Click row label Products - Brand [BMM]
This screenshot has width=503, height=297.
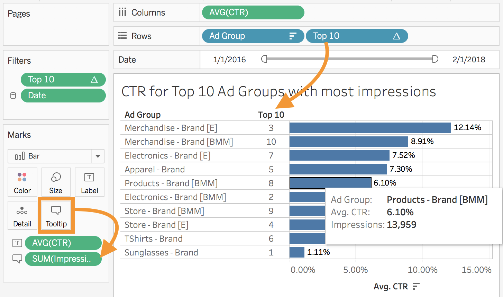[171, 183]
